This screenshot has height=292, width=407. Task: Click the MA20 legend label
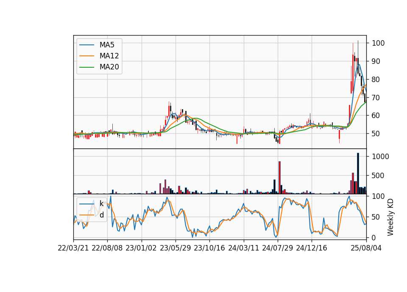pyautogui.click(x=109, y=67)
